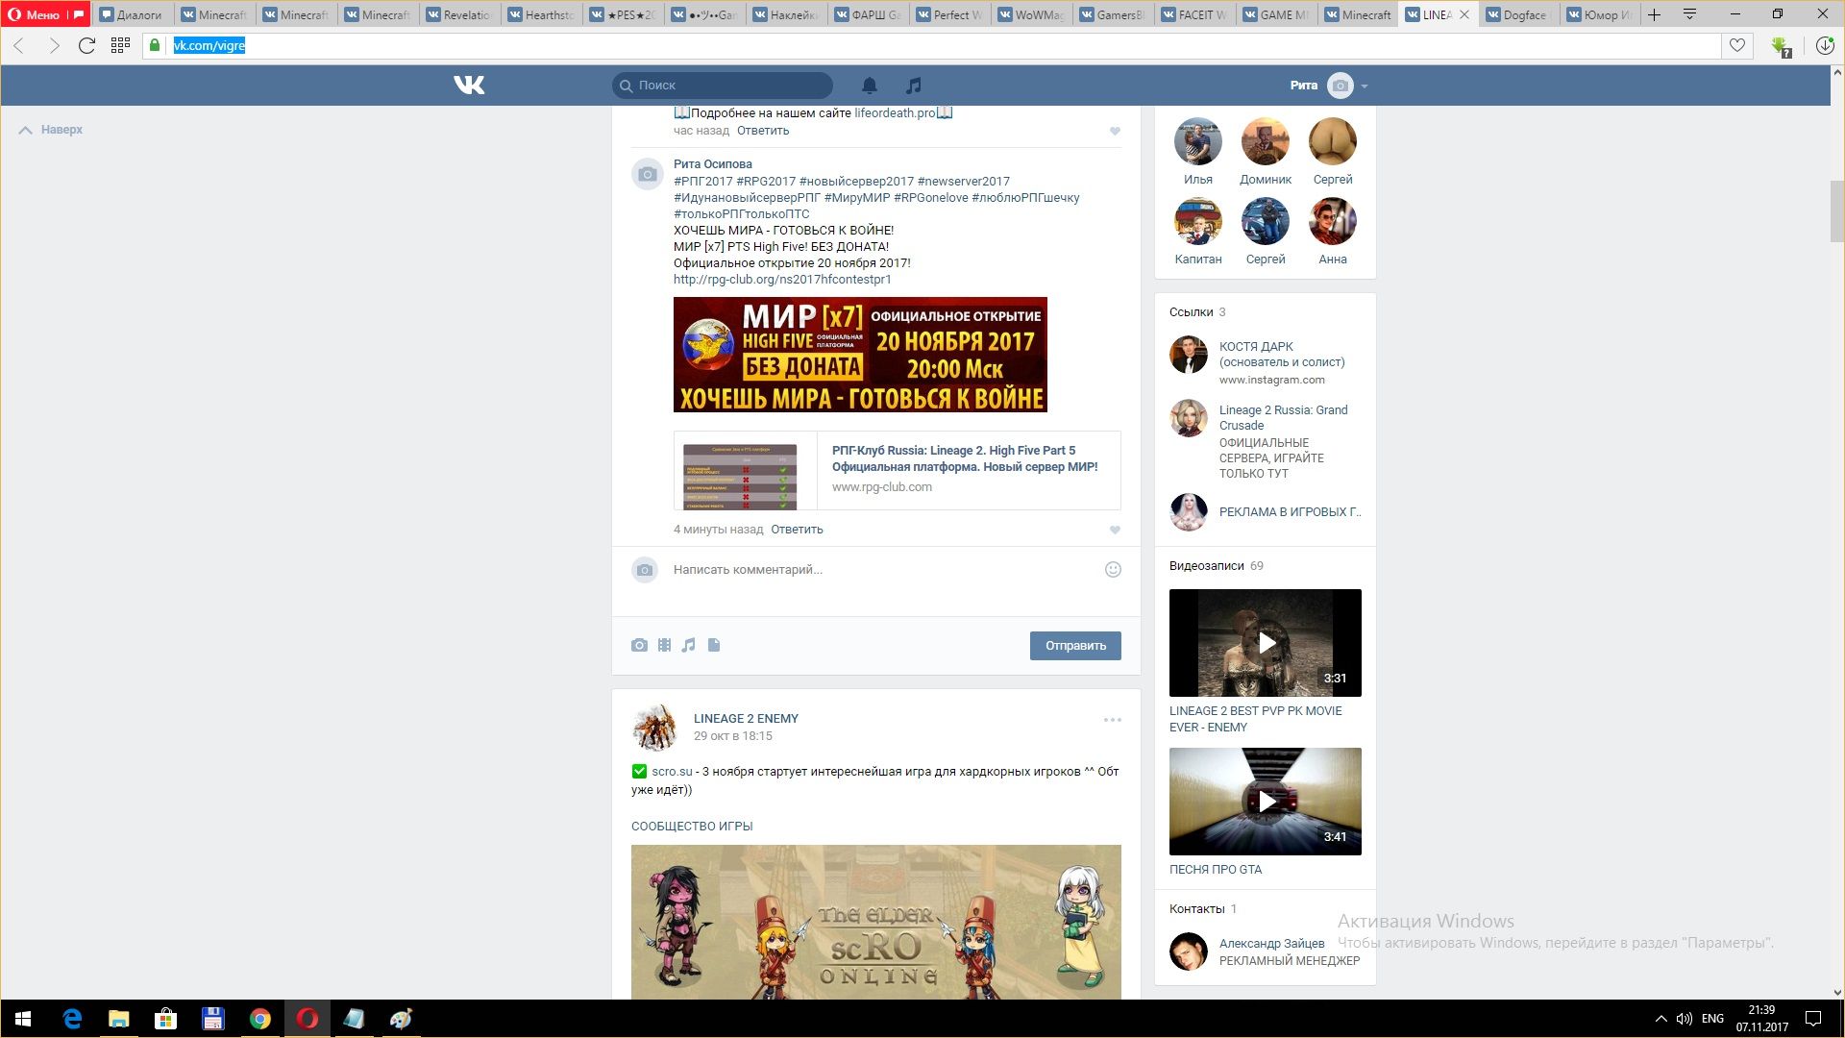
Task: Open the Action Center notification icon
Action: [x=1813, y=1019]
